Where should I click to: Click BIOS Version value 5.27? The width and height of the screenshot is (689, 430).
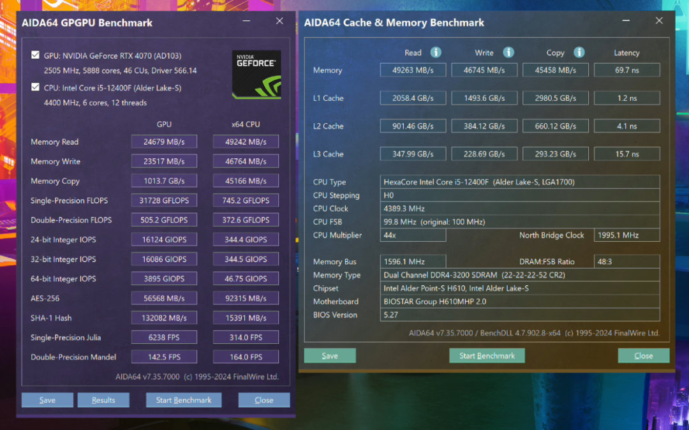pos(520,315)
